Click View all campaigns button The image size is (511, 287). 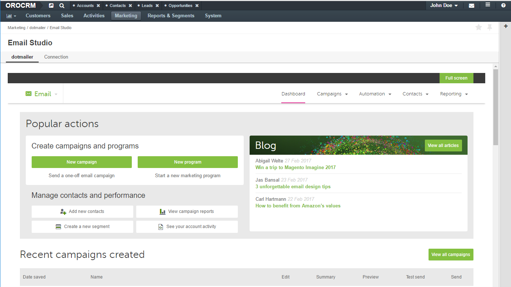click(x=451, y=255)
